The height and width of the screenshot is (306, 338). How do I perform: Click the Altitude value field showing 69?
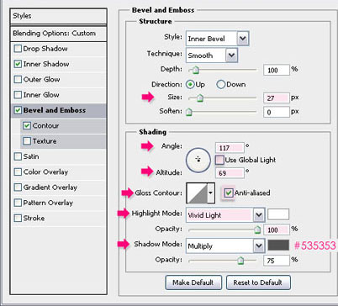point(230,173)
